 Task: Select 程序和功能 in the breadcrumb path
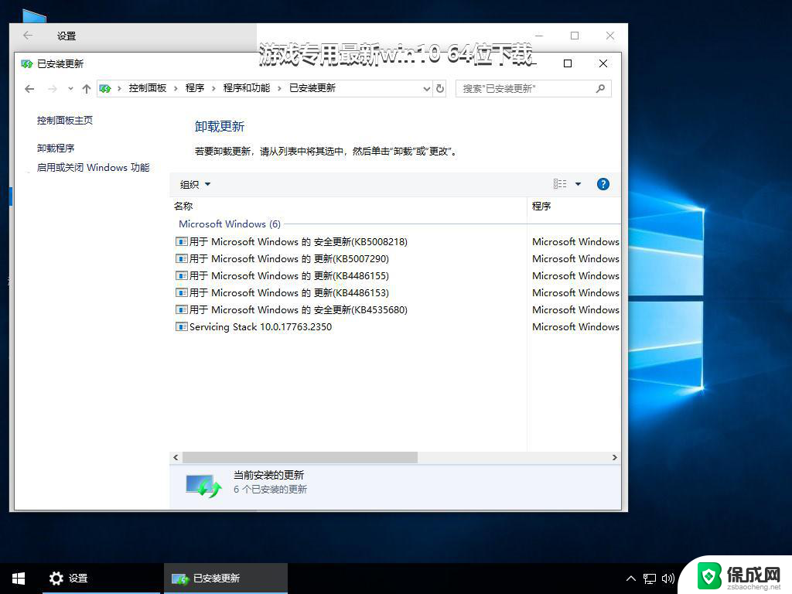(247, 88)
